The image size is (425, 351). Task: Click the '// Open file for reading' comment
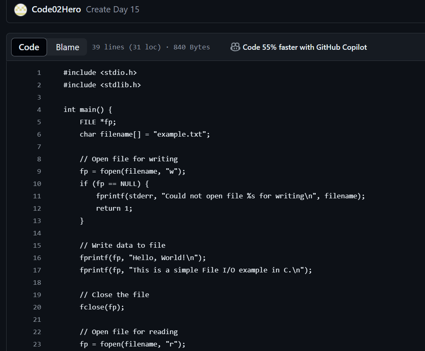coord(129,332)
